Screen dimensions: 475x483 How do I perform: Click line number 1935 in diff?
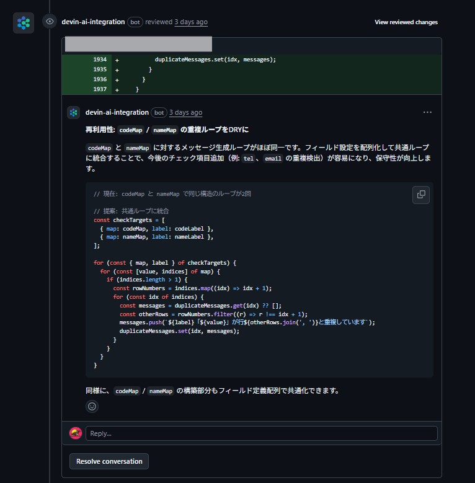[x=100, y=69]
